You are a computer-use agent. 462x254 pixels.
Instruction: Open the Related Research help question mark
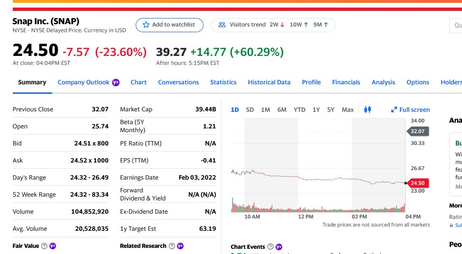[172, 246]
